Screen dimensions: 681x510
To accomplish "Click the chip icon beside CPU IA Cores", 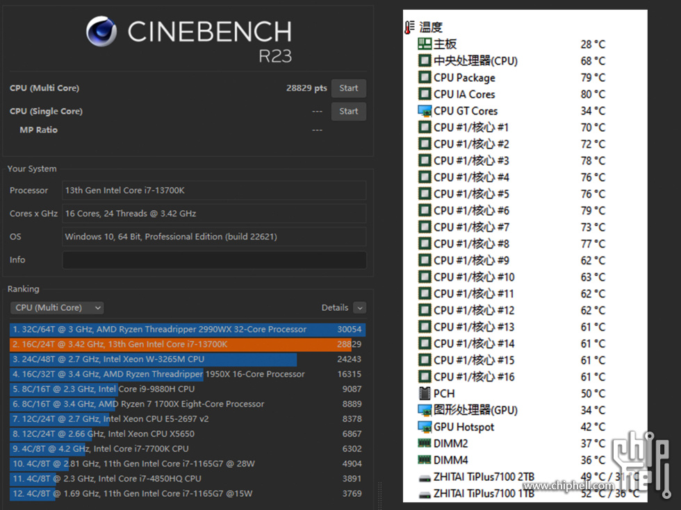I will click(425, 94).
